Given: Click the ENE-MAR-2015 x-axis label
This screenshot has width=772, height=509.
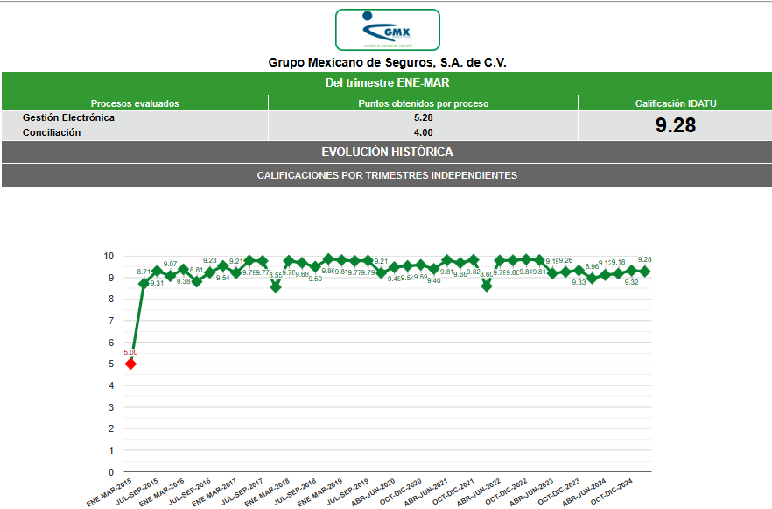Looking at the screenshot, I should click(109, 492).
